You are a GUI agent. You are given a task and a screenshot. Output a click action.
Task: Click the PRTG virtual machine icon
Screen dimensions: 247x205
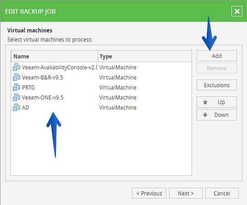[x=16, y=87]
